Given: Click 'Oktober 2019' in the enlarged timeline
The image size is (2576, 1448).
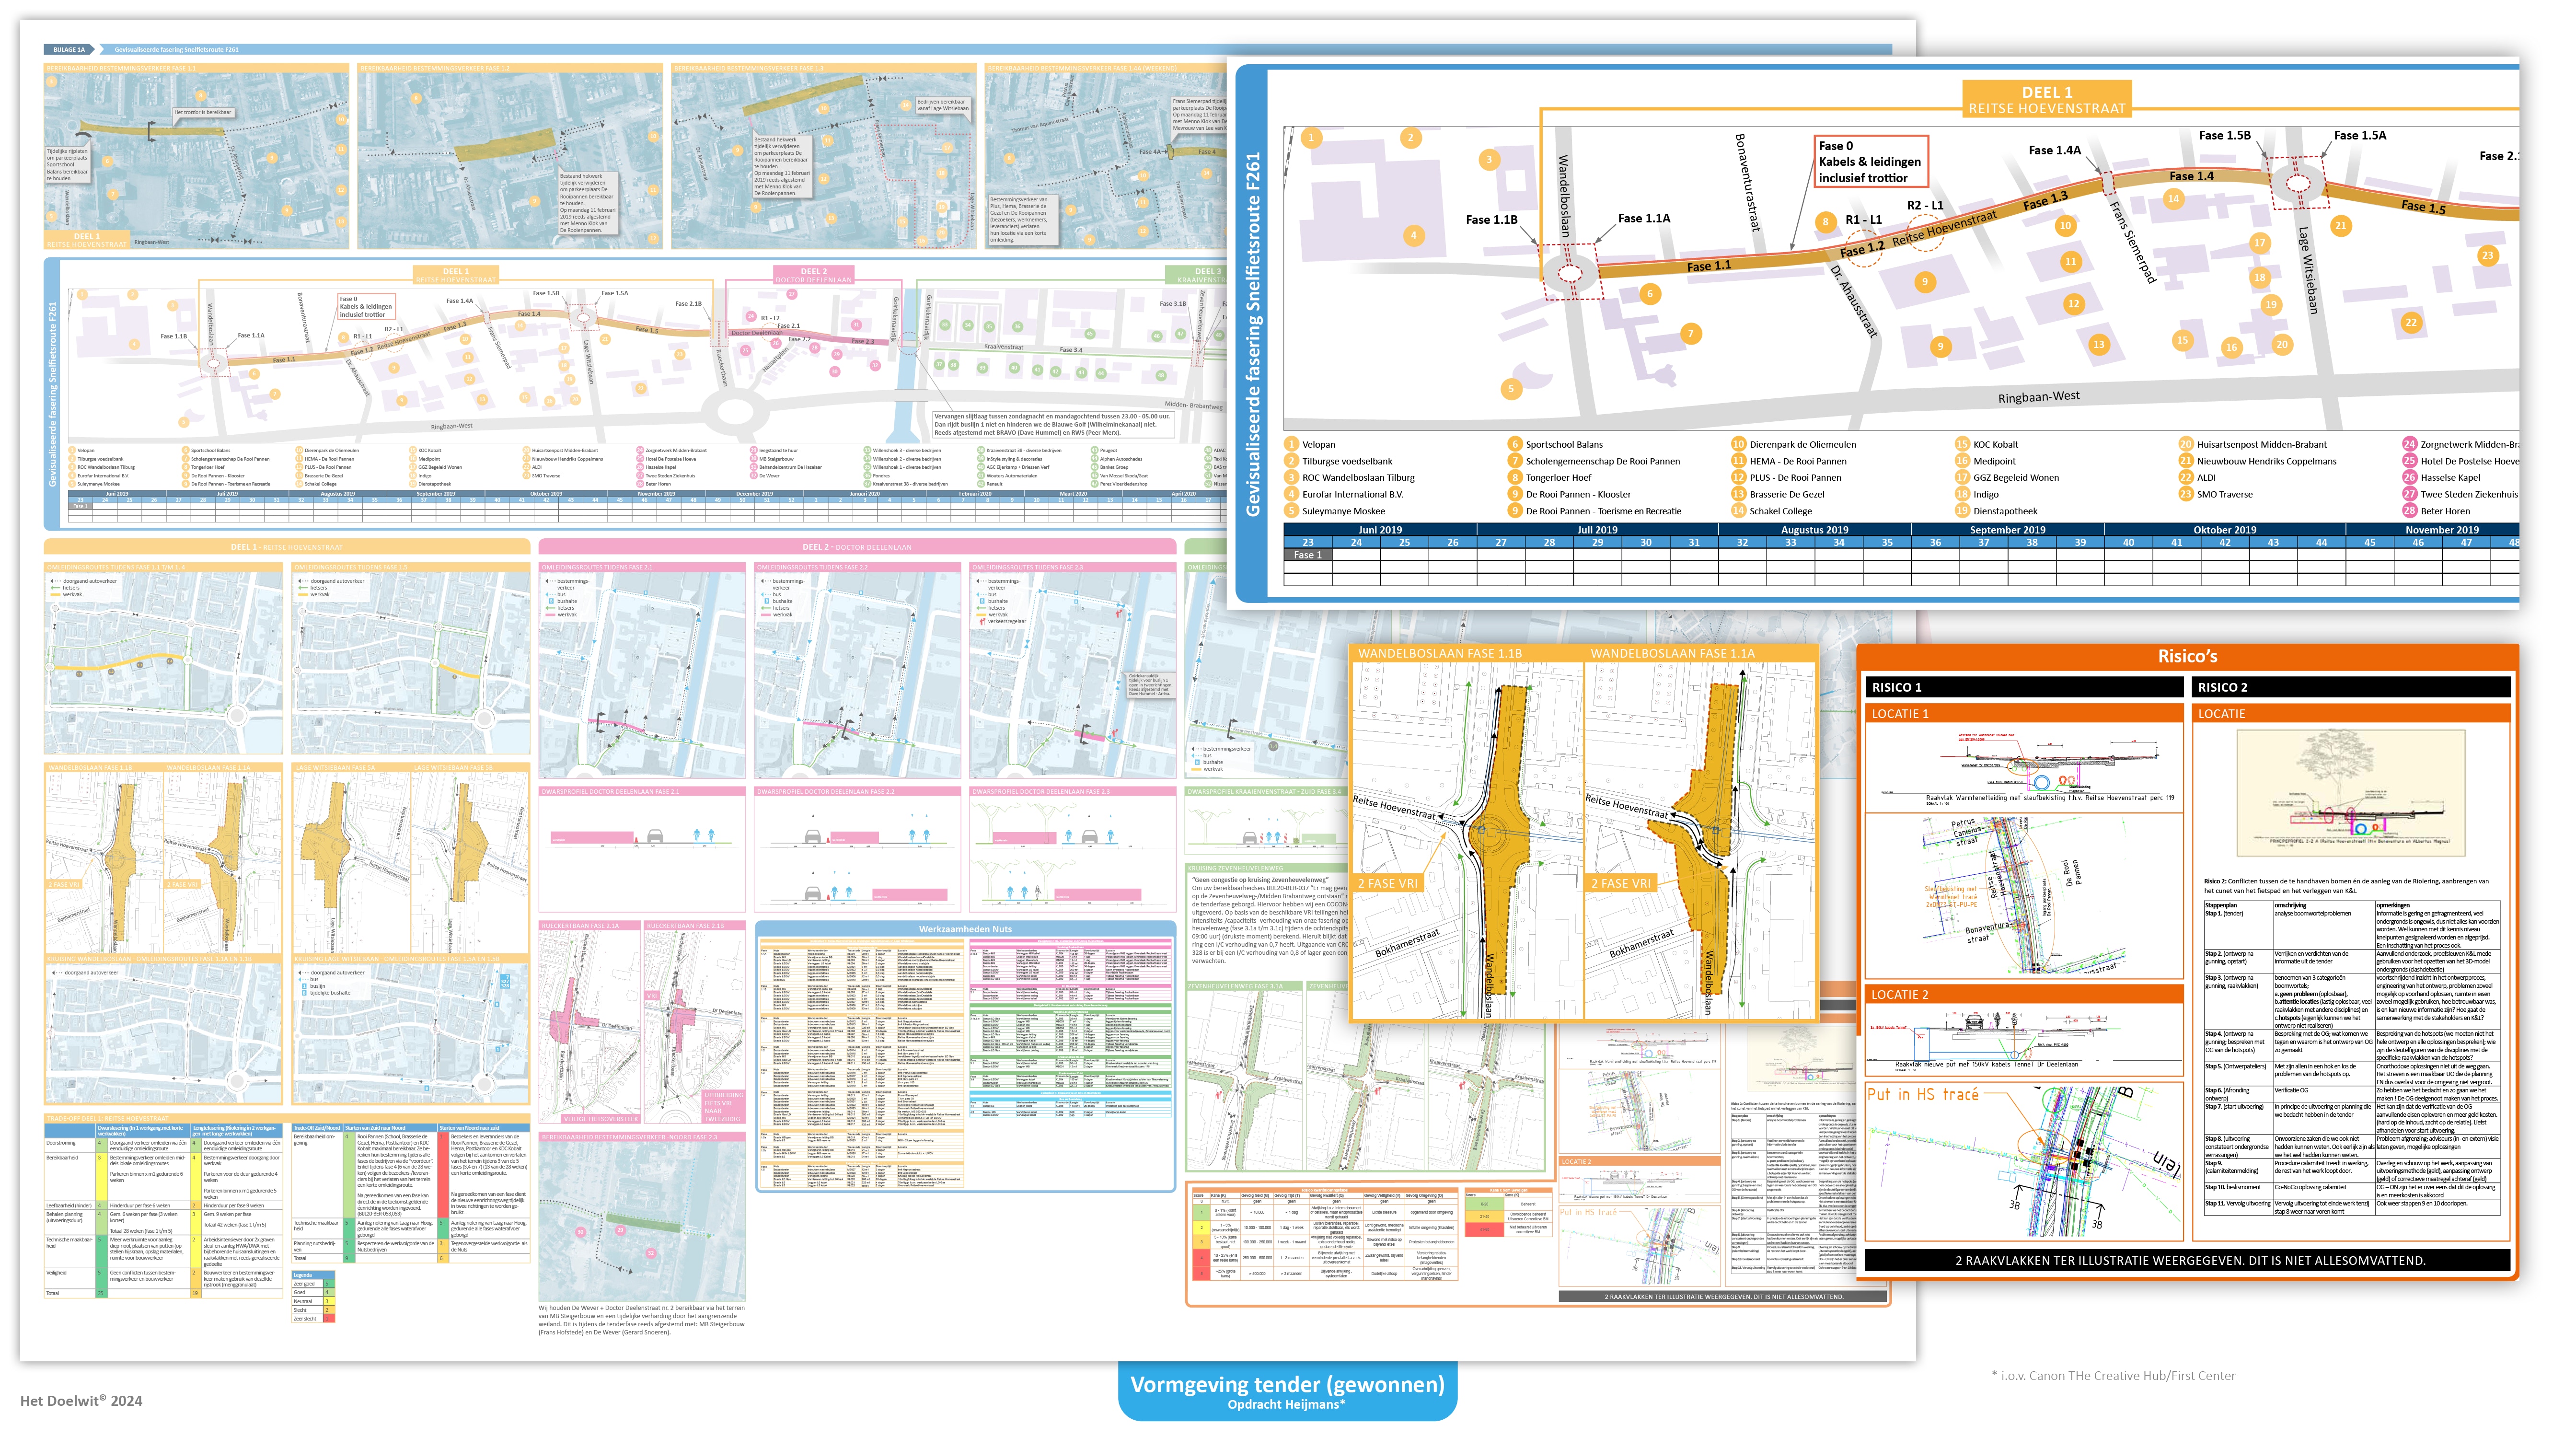Looking at the screenshot, I should point(2225,530).
